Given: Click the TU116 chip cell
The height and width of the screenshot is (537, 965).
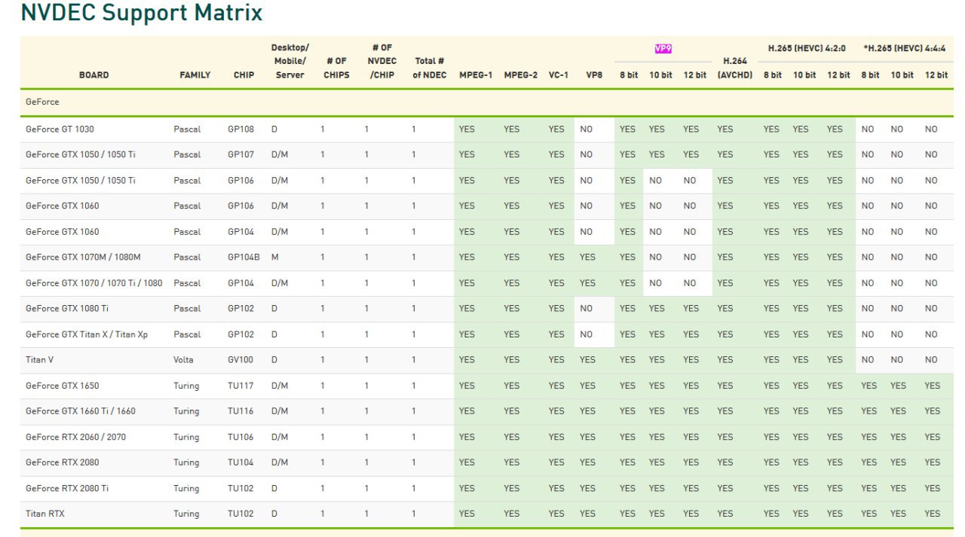Looking at the screenshot, I should (x=240, y=411).
